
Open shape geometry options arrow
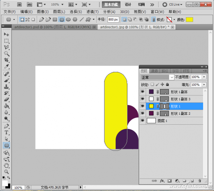(94, 19)
